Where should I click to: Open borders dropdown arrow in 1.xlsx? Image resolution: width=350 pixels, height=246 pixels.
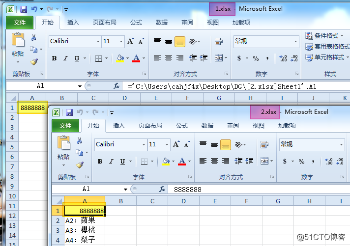tap(107, 58)
